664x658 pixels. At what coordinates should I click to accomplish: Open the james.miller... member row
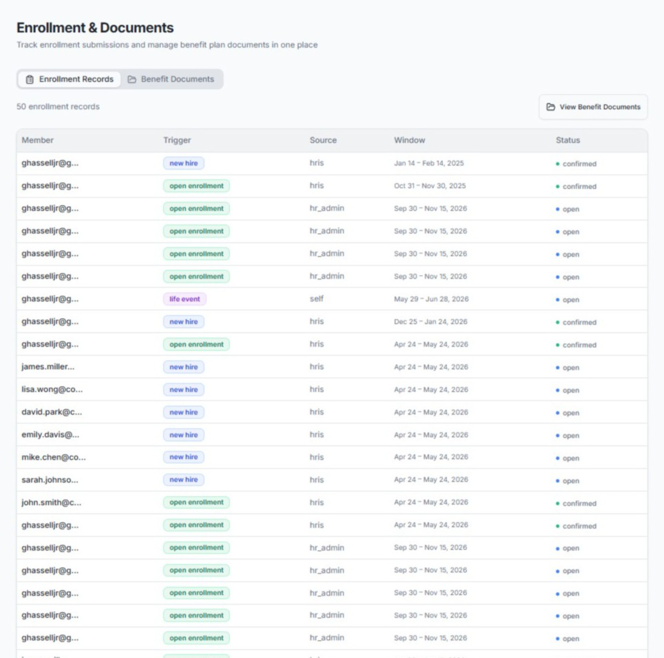(x=332, y=367)
